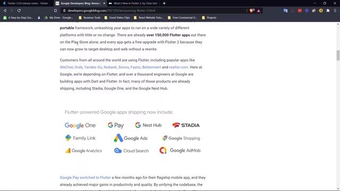Screen dimensions: 340x191
Task: Expand the Projects bookmark folder
Action: (x=209, y=18)
